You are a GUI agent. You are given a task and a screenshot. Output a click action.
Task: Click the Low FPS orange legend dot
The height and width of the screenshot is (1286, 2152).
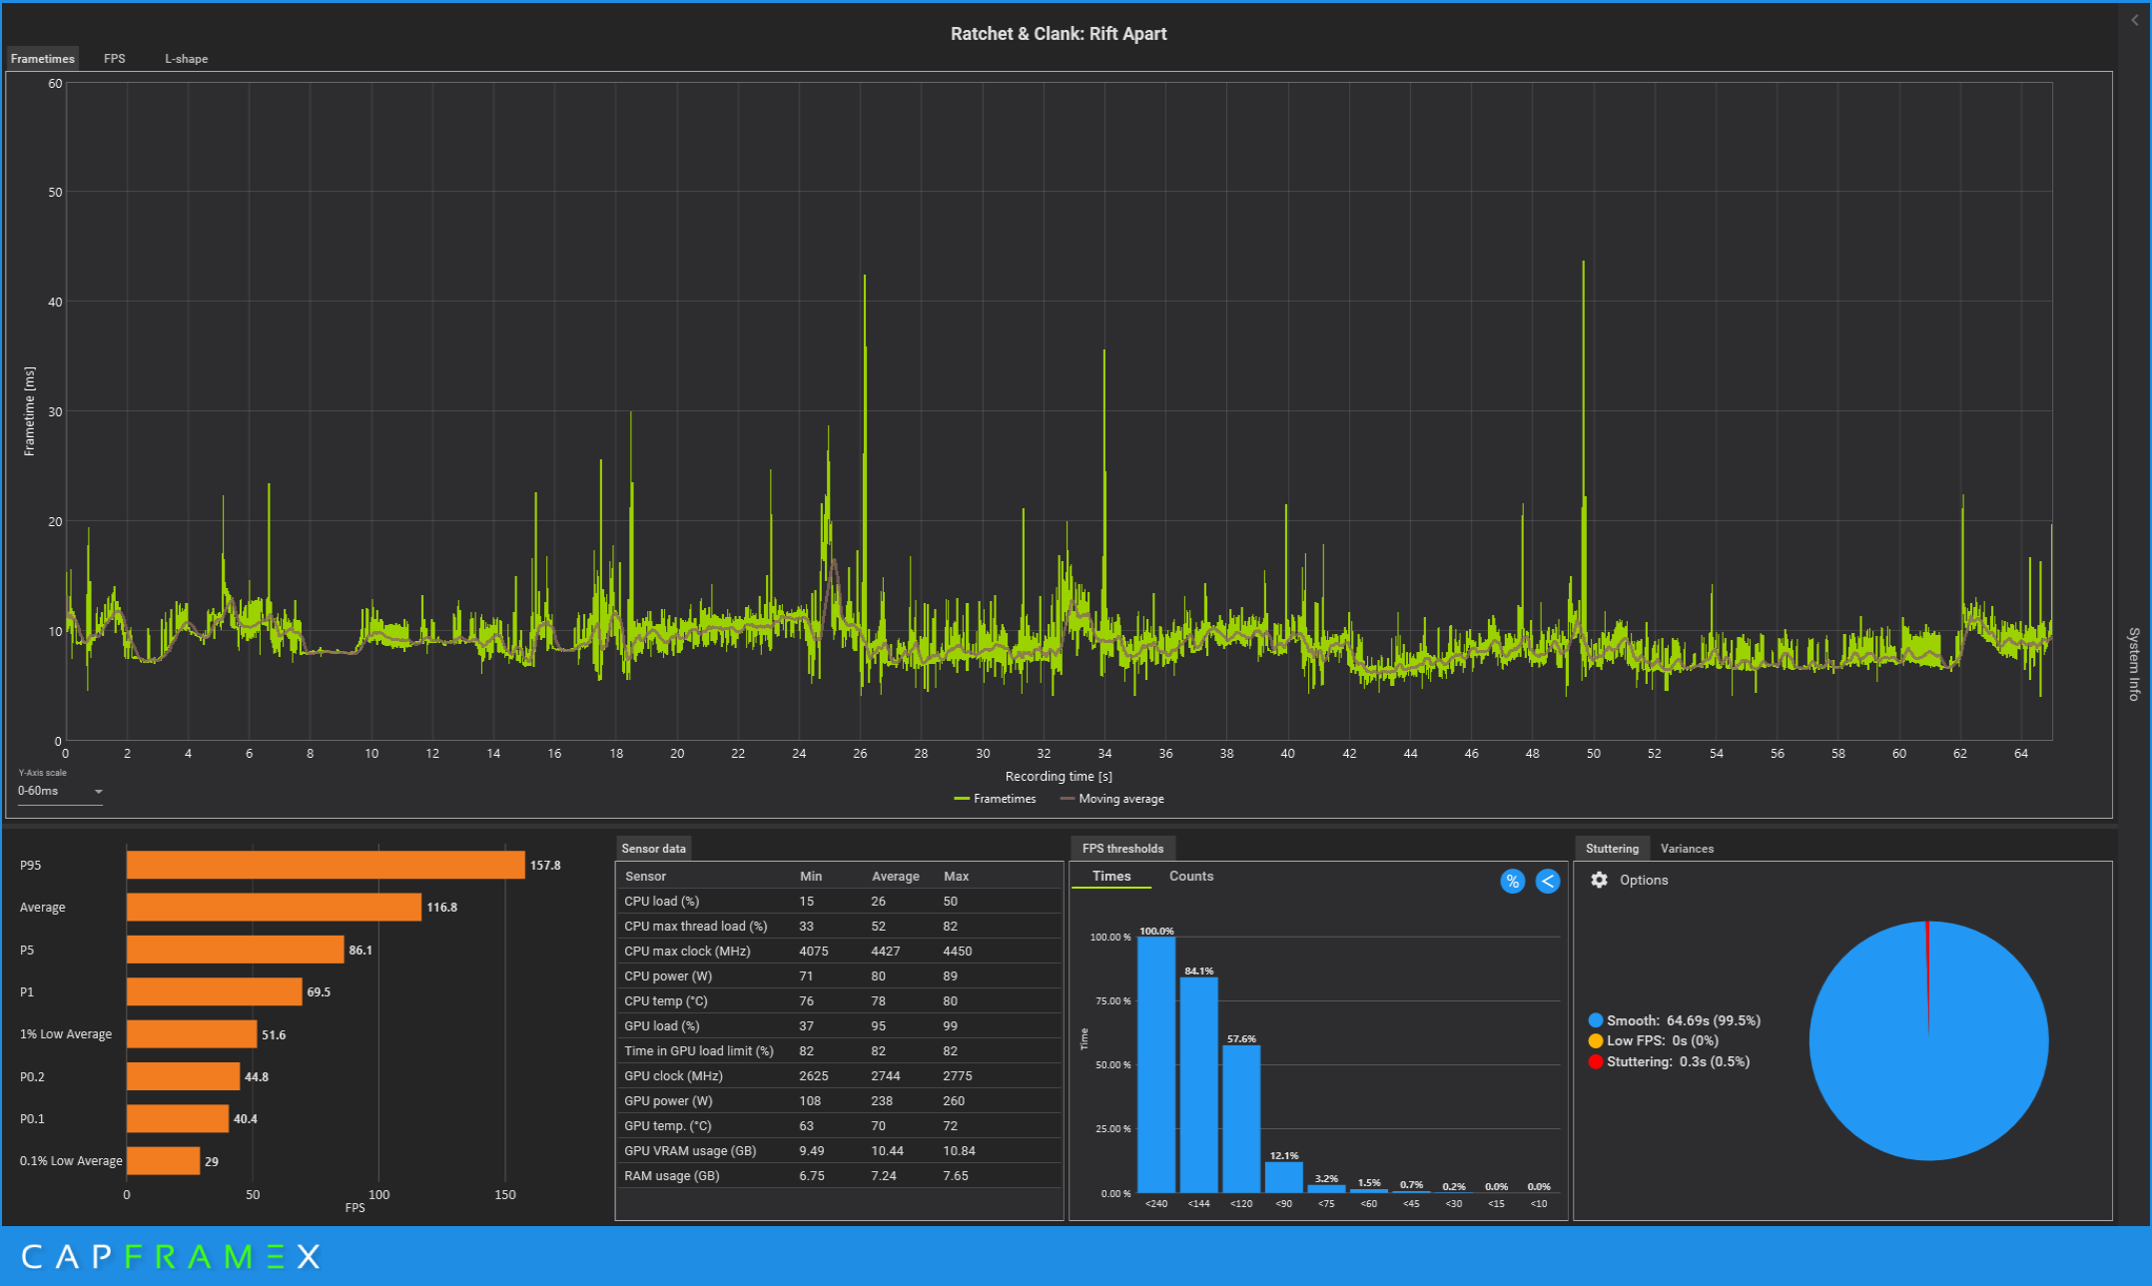coord(1595,1041)
